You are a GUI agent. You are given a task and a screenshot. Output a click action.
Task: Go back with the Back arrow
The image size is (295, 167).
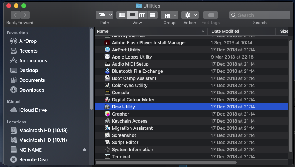click(15, 15)
